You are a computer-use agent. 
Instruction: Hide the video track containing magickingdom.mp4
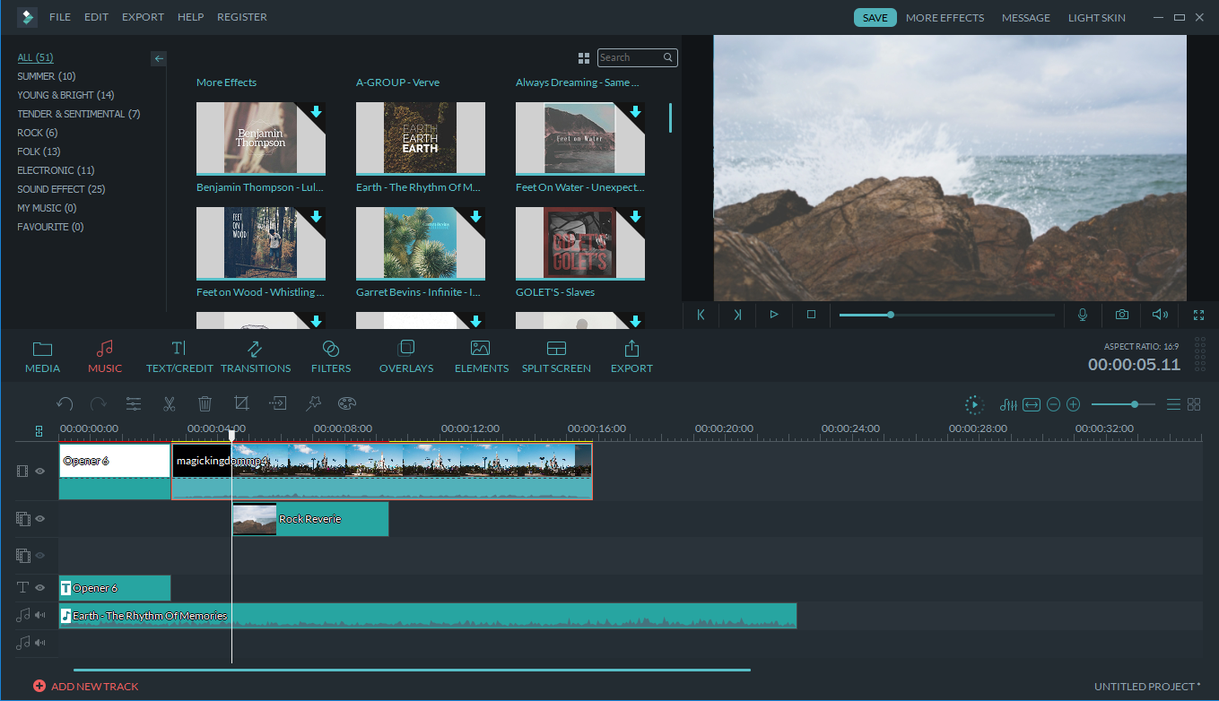click(39, 471)
